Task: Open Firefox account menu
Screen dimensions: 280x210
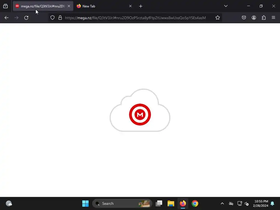Action: pyautogui.click(x=254, y=18)
